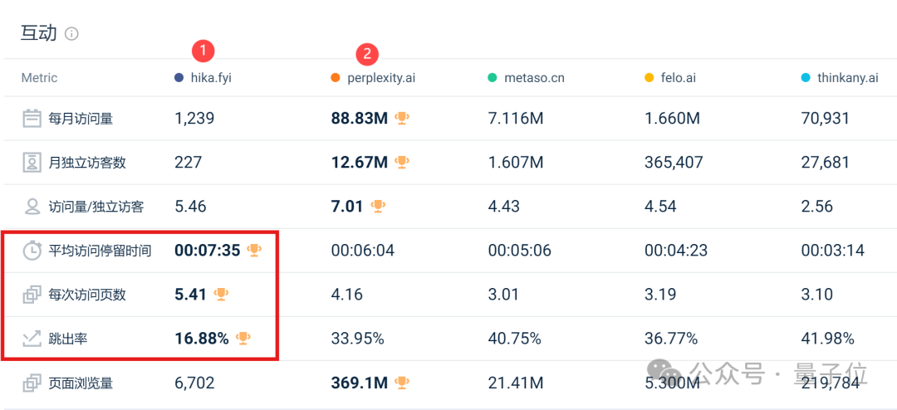Click the value 21.41M for metaso.cn
The image size is (897, 410).
516,383
